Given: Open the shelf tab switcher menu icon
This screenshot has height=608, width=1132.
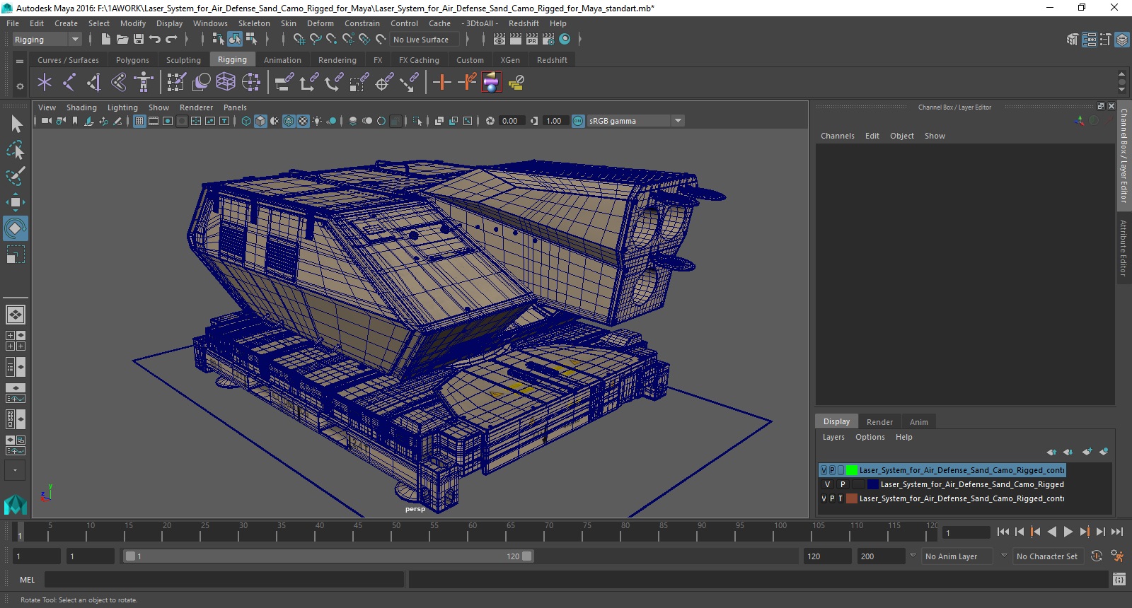Looking at the screenshot, I should tap(20, 62).
